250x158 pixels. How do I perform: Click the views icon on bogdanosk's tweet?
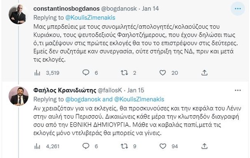point(38,72)
